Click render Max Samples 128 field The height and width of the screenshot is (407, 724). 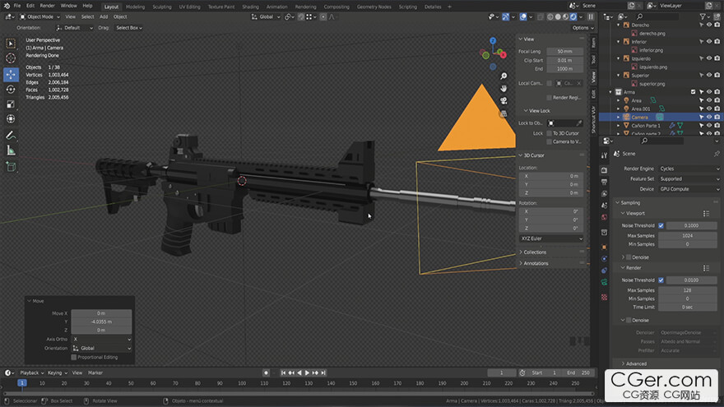click(688, 290)
